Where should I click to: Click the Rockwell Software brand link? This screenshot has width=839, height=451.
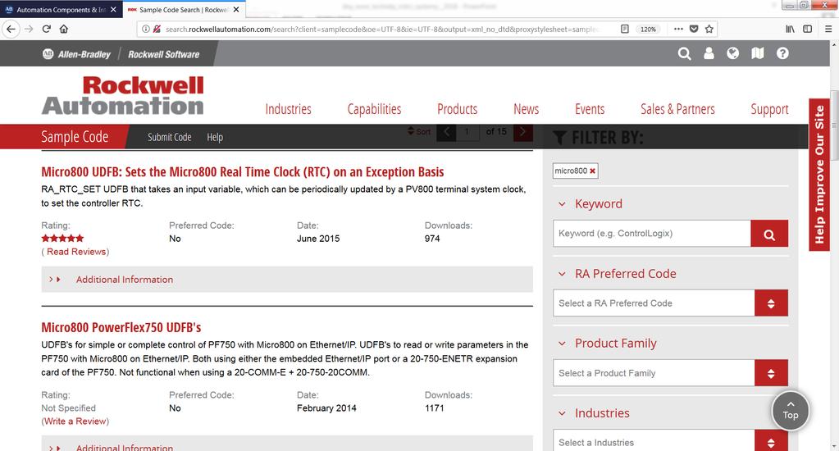163,54
